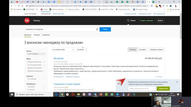Open Telegram from the taskbar
Image resolution: width=191 pixels, height=107 pixels.
pos(95,95)
